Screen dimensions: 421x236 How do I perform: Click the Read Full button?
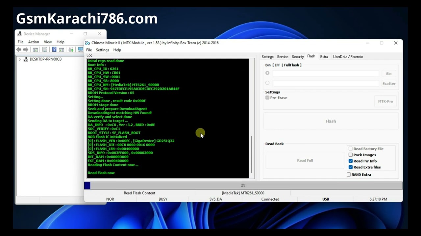tap(305, 161)
